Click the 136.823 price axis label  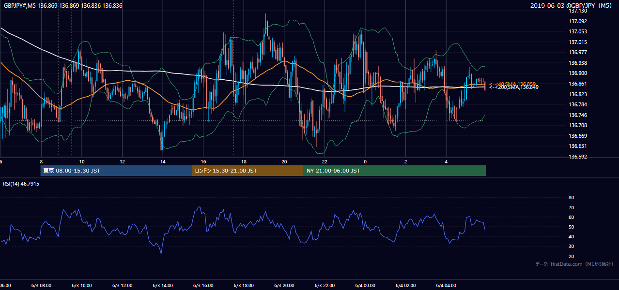coord(577,94)
